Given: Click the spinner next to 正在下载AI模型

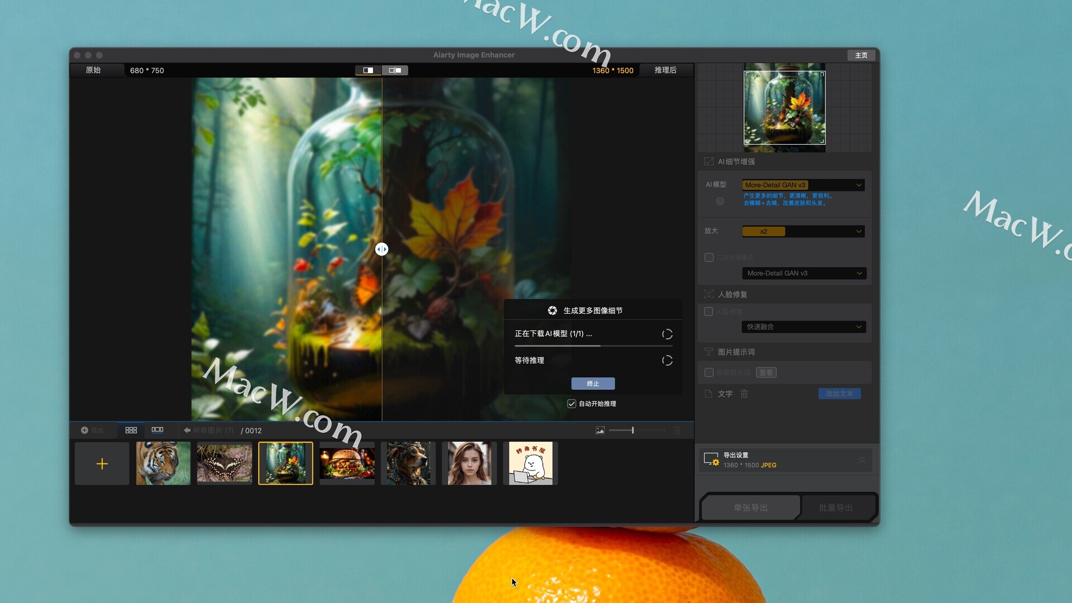Looking at the screenshot, I should click(667, 334).
